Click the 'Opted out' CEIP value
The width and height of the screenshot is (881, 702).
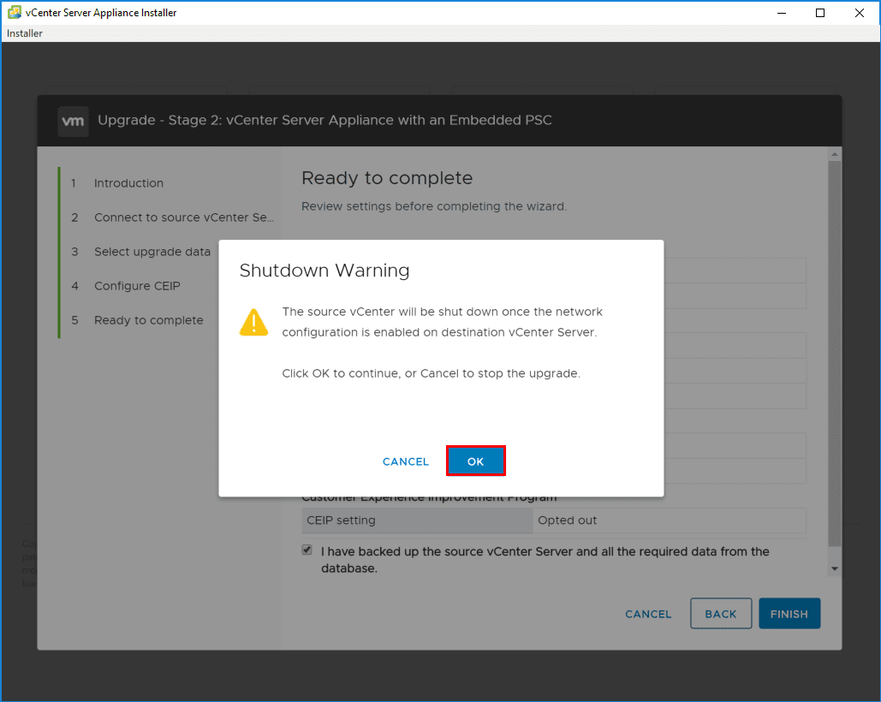567,520
